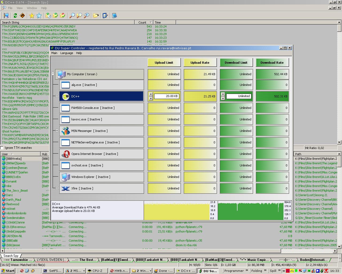
Task: Toggle Ignore TTH searches checkbox
Action: coord(2,148)
